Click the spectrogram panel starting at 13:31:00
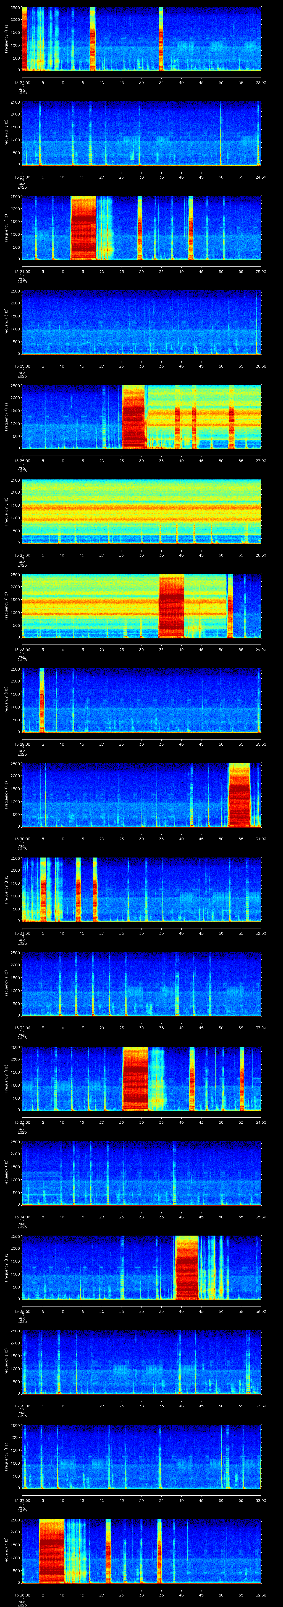Viewport: 283px width, 1607px height. [141, 890]
